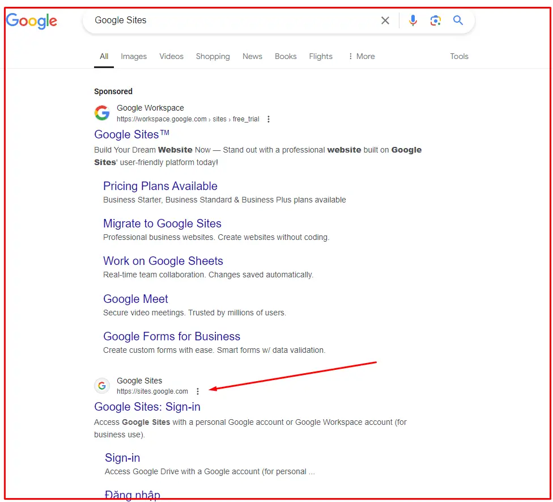
Task: Open Google Lens image search icon
Action: 436,20
